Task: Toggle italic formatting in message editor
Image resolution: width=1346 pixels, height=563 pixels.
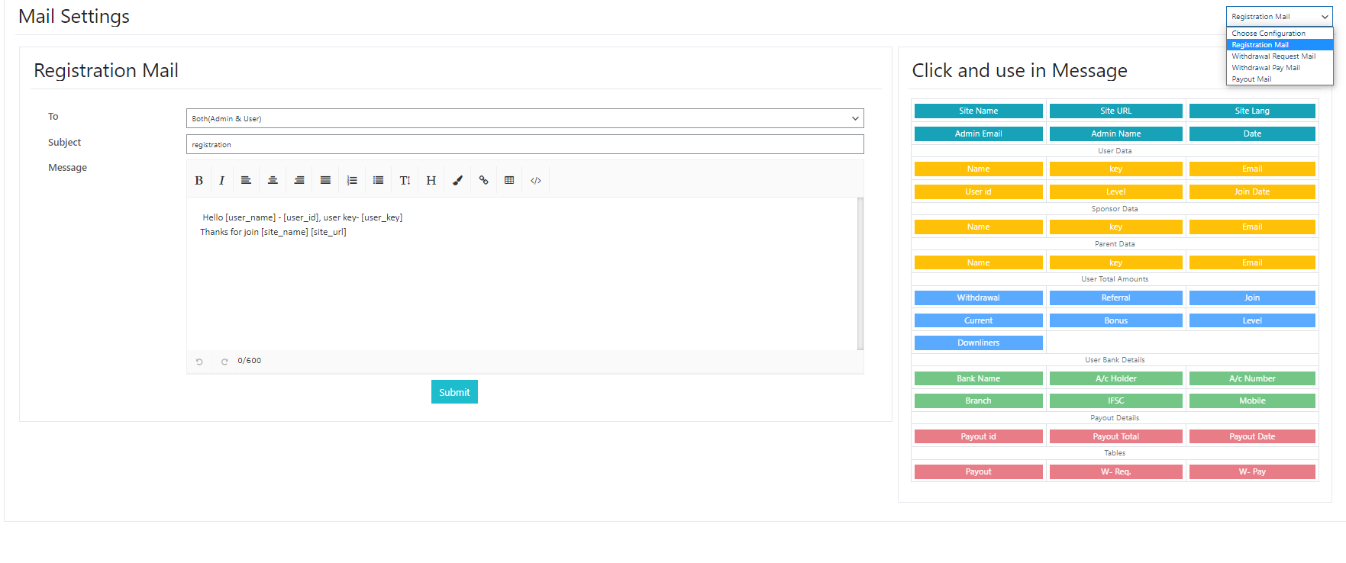Action: point(221,181)
